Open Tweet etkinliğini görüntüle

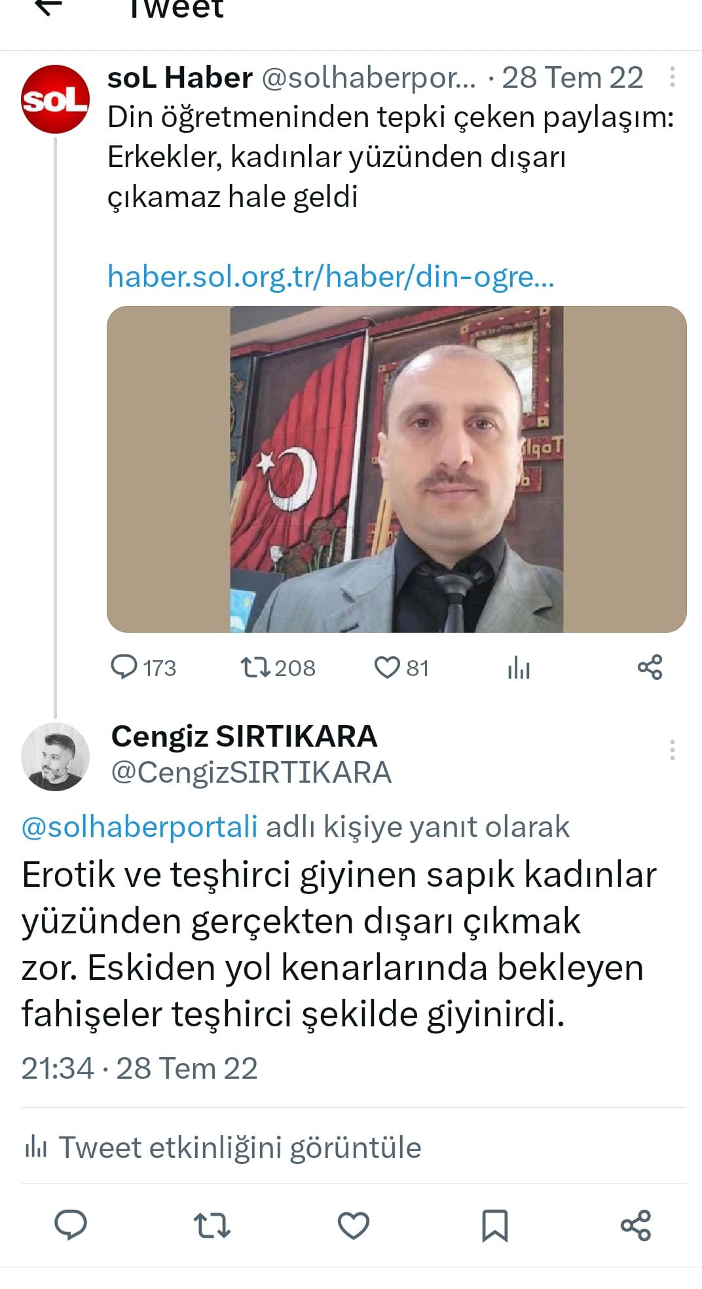tap(223, 1148)
